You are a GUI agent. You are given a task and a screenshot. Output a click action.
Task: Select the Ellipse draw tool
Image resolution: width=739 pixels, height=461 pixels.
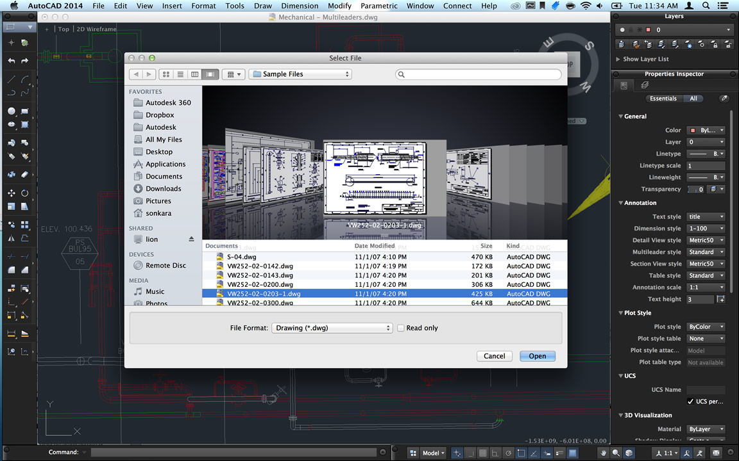coord(12,125)
